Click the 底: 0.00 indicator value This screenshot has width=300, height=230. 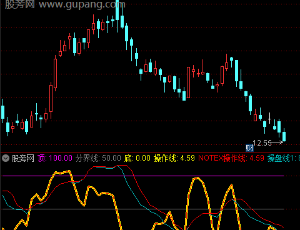pyautogui.click(x=137, y=158)
